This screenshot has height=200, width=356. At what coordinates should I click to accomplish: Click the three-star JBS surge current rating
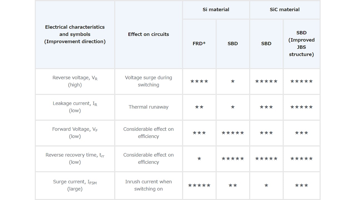(301, 185)
